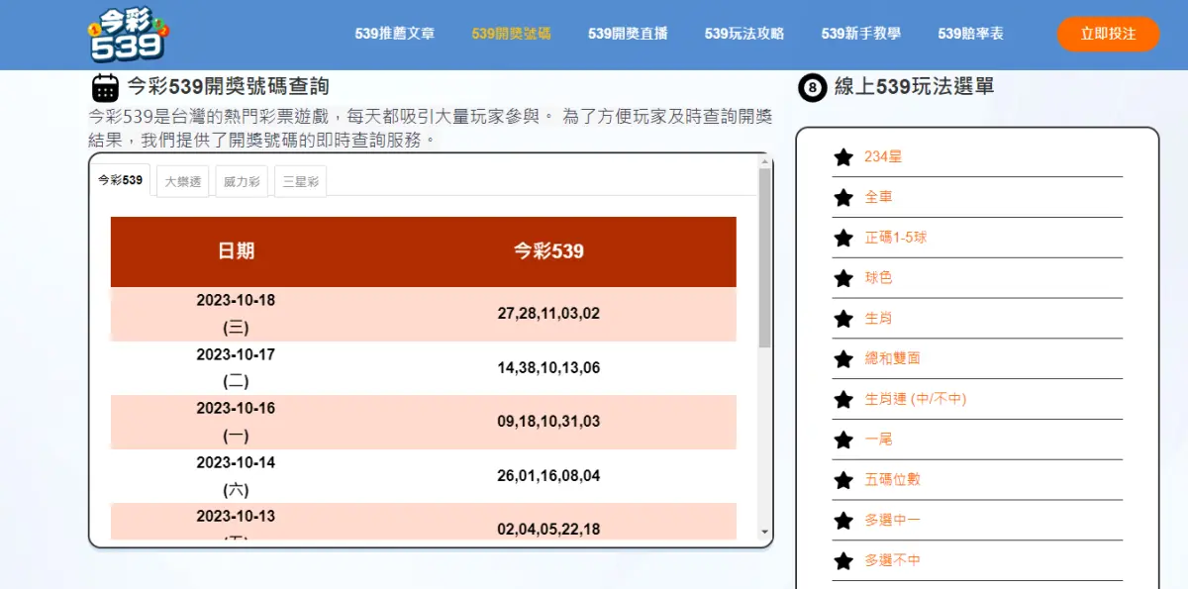Viewport: 1188px width, 589px height.
Task: Open the 總和雙面 link
Action: pyautogui.click(x=892, y=358)
